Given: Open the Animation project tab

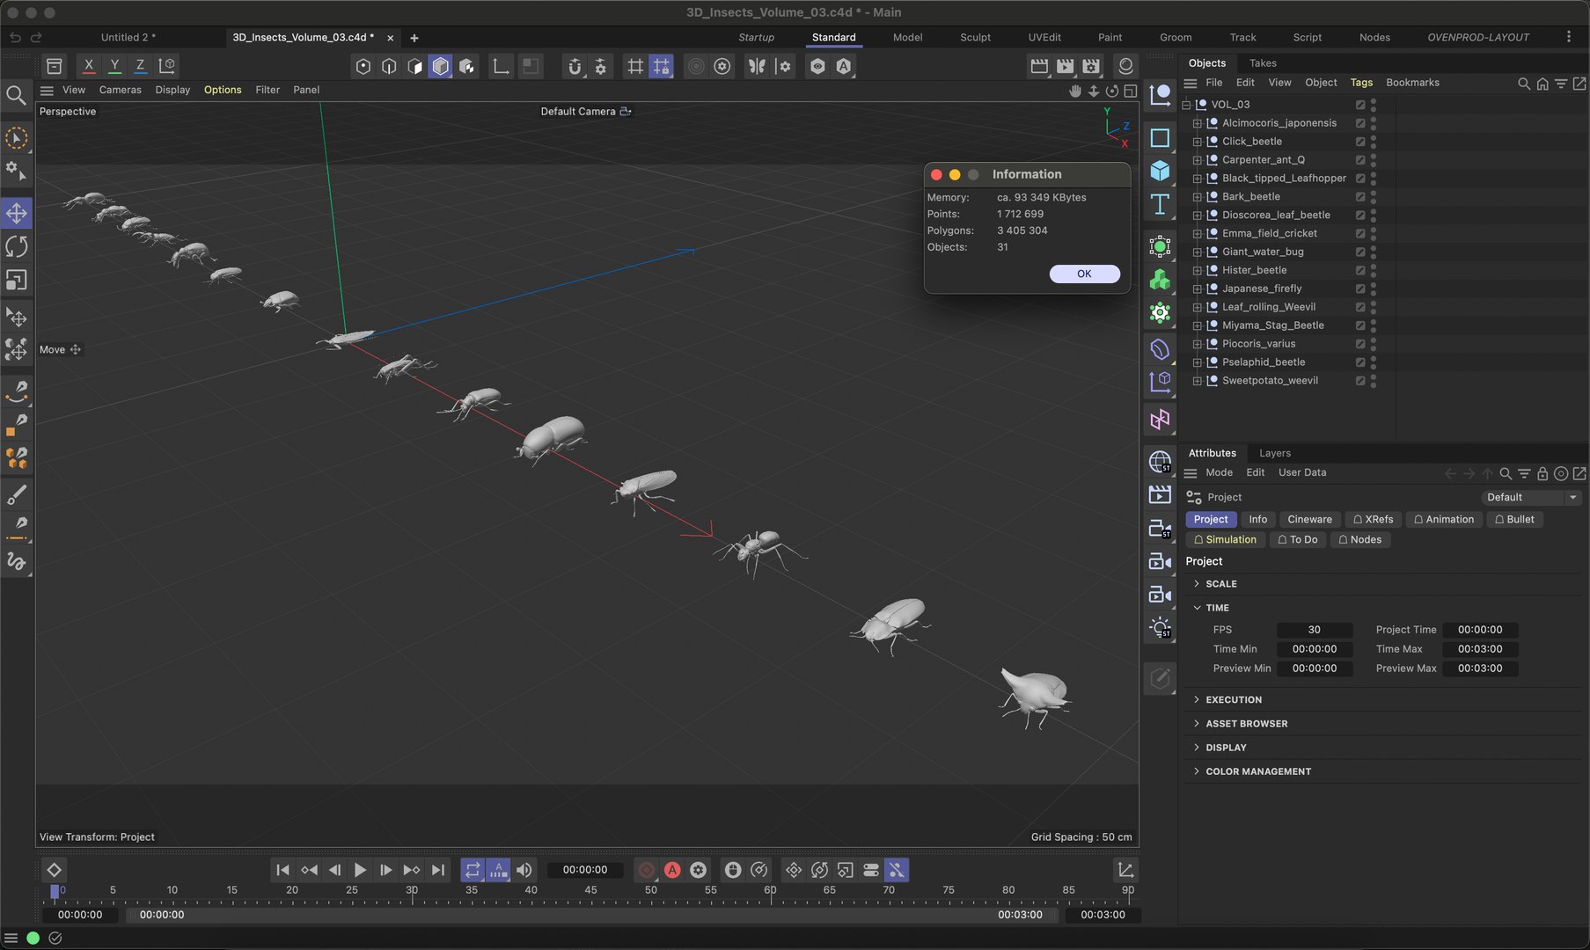Looking at the screenshot, I should point(1443,520).
